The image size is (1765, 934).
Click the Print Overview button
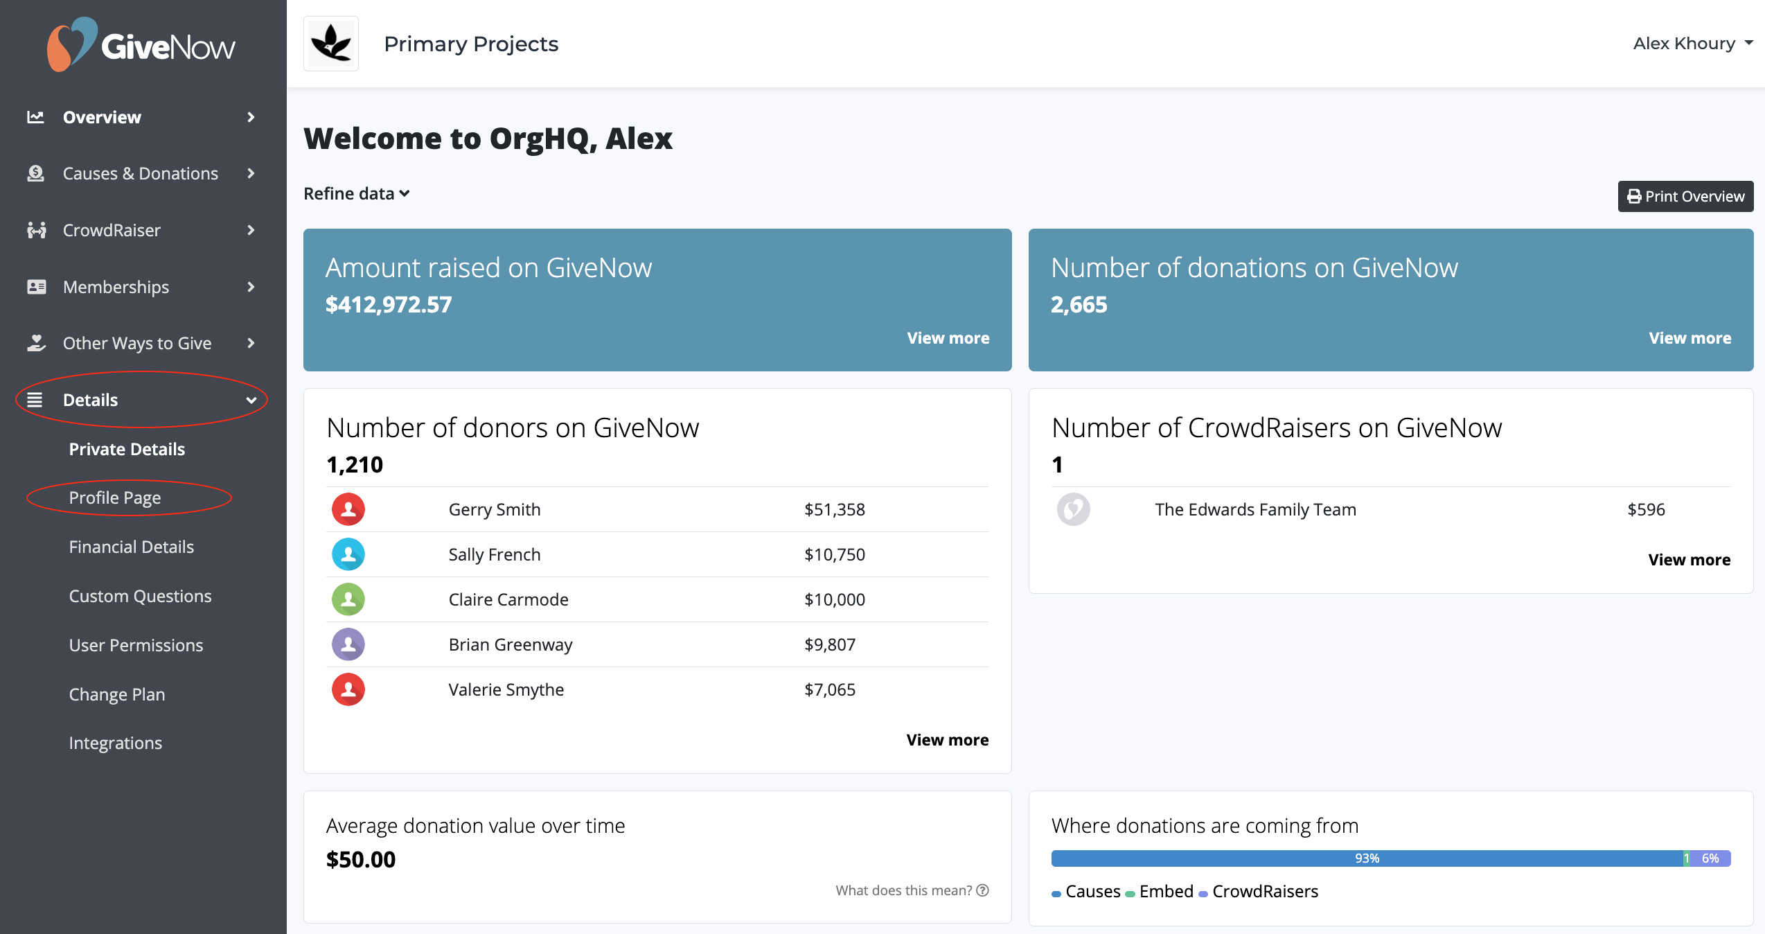1685,196
